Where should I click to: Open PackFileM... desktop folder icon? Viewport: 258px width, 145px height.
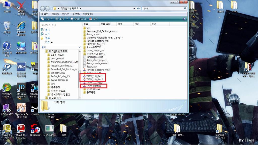[177, 130]
